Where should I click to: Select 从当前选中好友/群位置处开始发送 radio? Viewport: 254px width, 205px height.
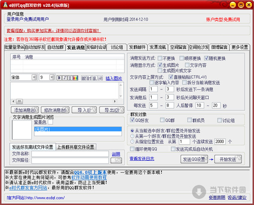click(x=133, y=131)
